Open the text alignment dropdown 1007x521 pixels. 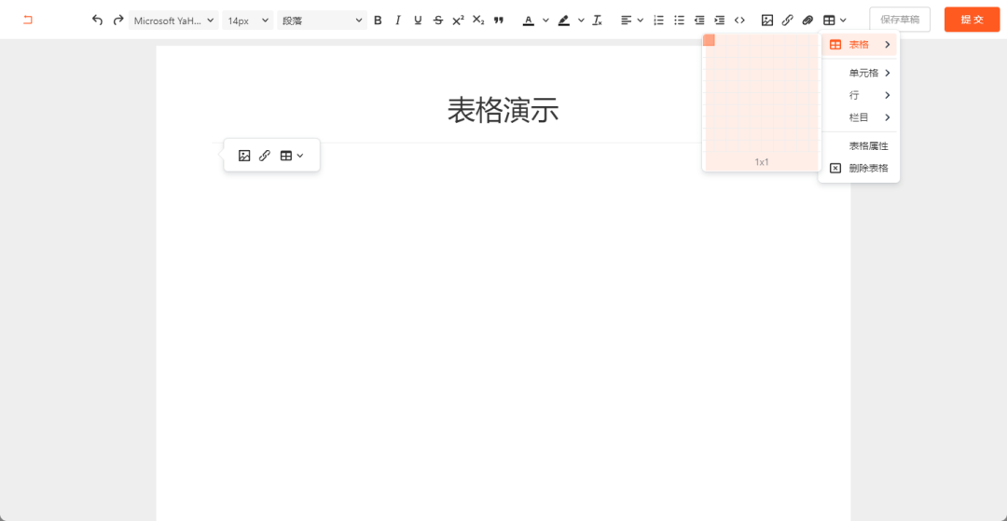632,20
